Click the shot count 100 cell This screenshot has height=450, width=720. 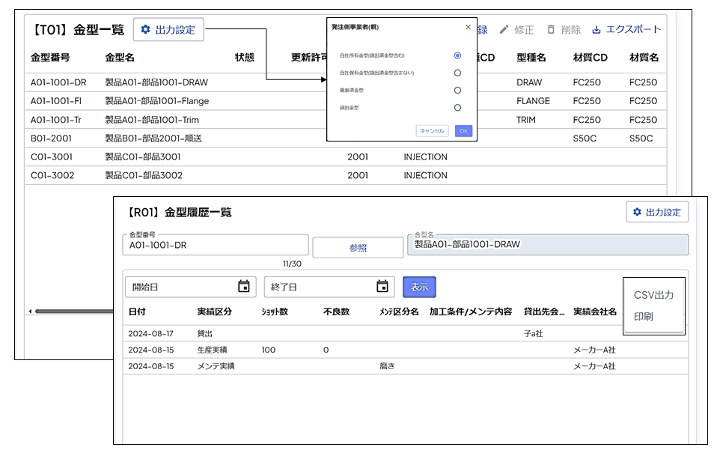pyautogui.click(x=269, y=350)
